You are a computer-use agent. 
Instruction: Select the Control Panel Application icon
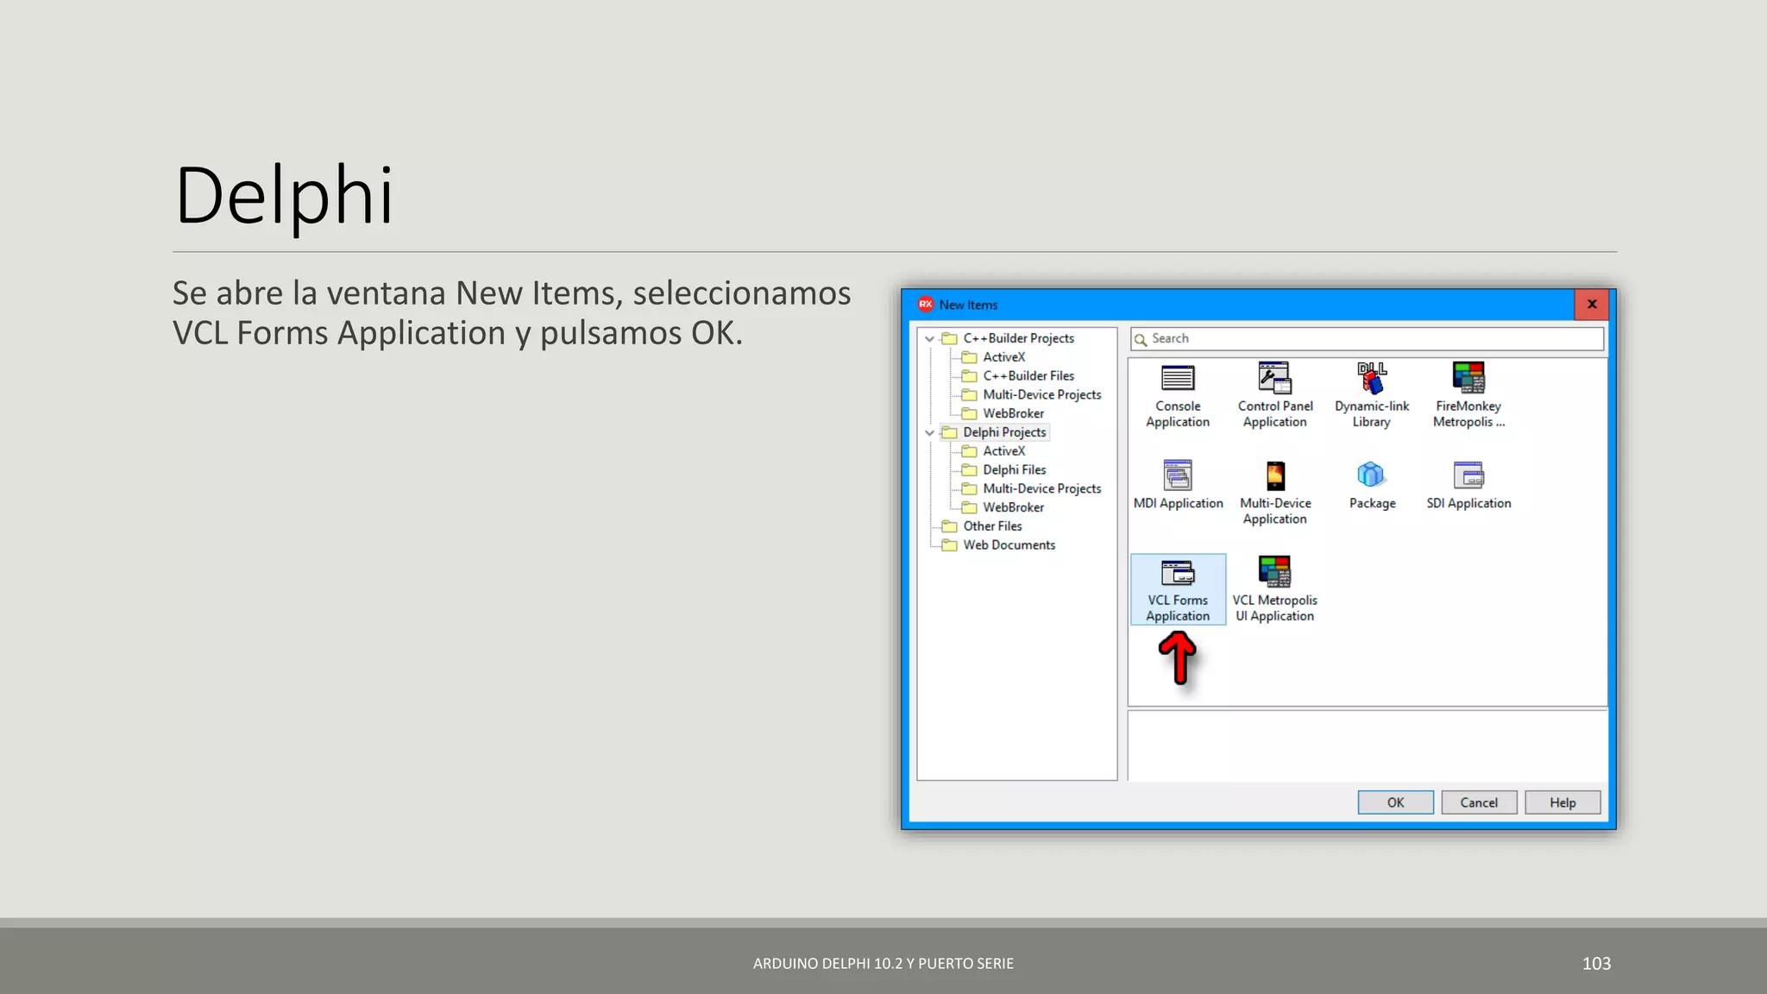click(x=1275, y=397)
